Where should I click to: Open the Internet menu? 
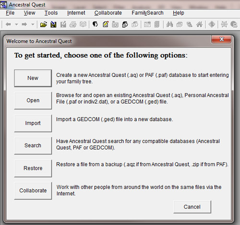(x=76, y=13)
